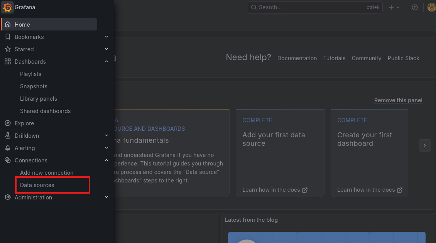
Task: Open Library panels menu item
Action: (38, 99)
